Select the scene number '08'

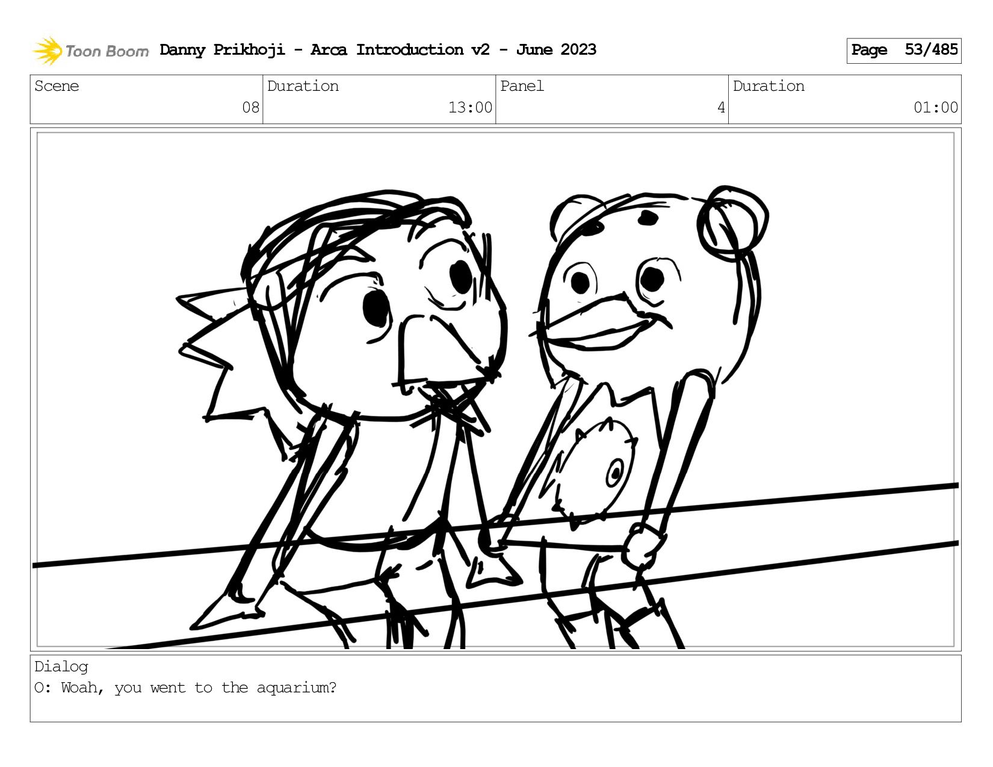pyautogui.click(x=250, y=108)
